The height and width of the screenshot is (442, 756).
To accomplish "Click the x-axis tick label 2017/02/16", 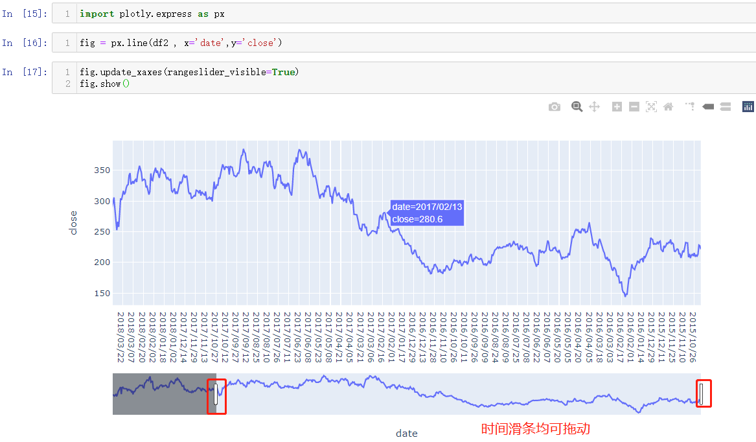I will point(380,337).
